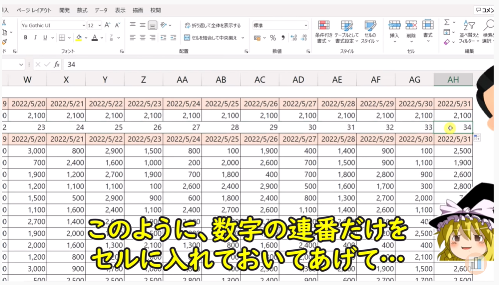Toggle Bold formatting in the font group

tap(25, 38)
